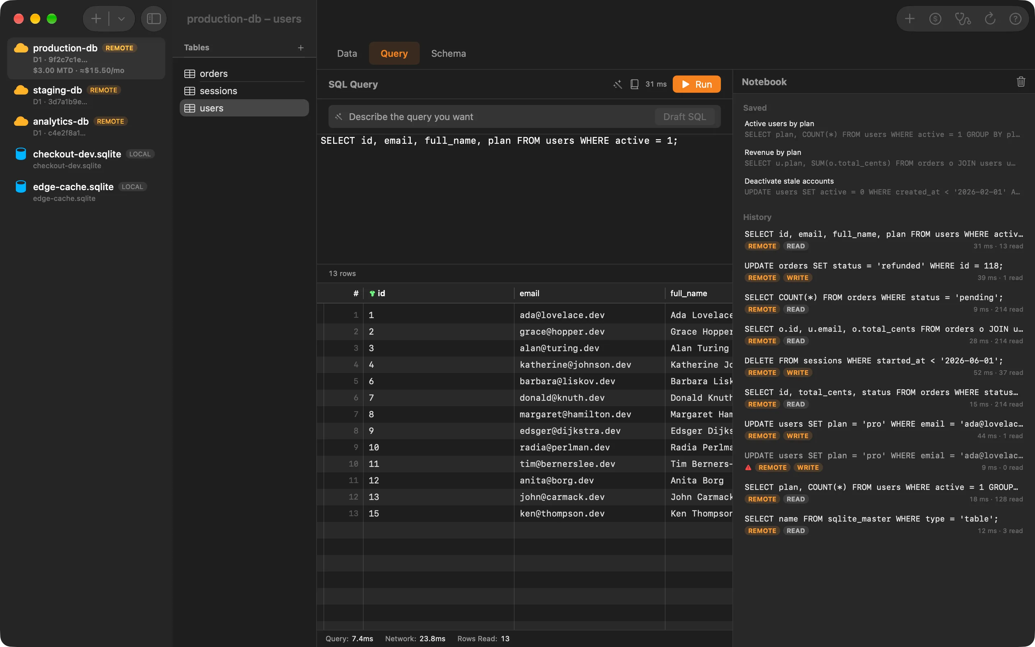
Task: Click the Draft SQL button
Action: click(x=684, y=117)
